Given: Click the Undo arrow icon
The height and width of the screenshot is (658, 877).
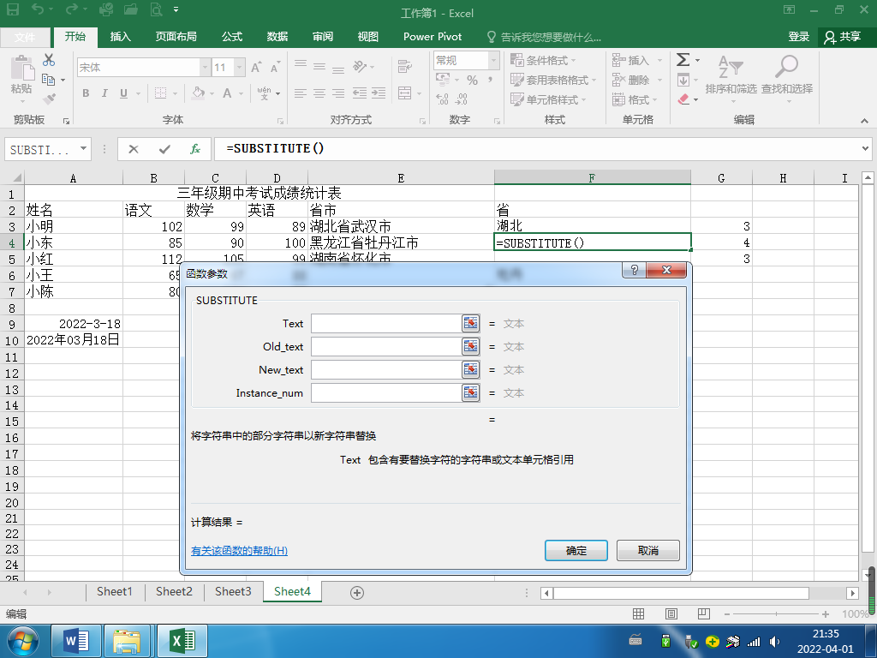Looking at the screenshot, I should (x=38, y=9).
